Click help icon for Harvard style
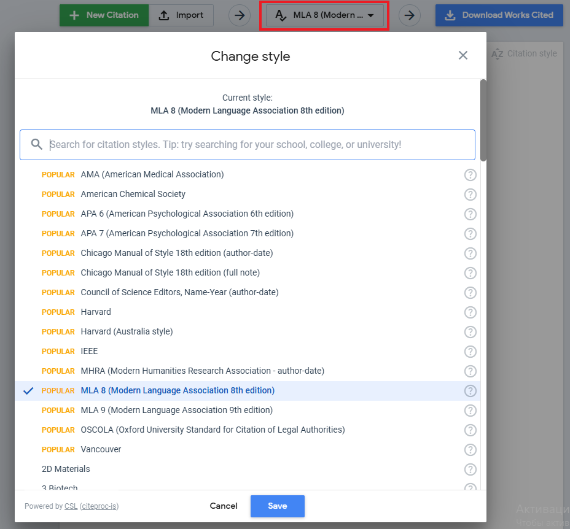Viewport: 570px width, 529px height. [470, 312]
